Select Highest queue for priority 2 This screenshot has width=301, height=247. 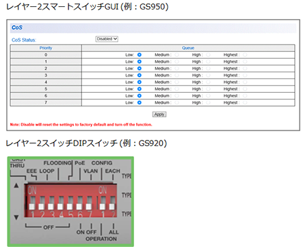pos(245,68)
